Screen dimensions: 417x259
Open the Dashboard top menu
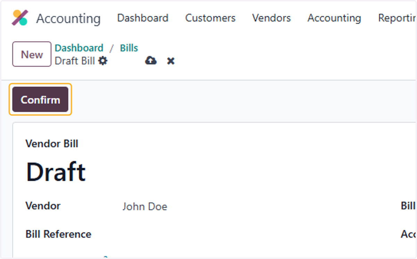(x=143, y=18)
